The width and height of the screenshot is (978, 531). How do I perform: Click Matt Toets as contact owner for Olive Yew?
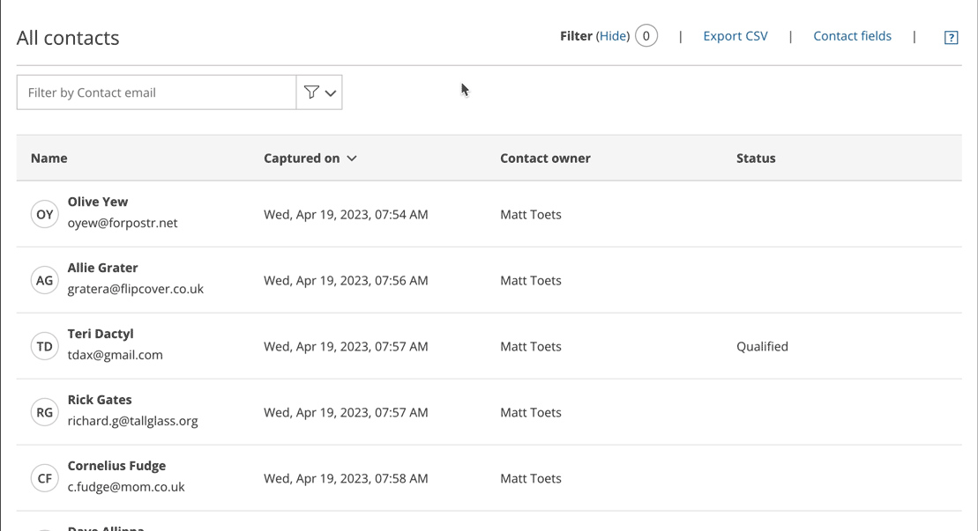[531, 214]
